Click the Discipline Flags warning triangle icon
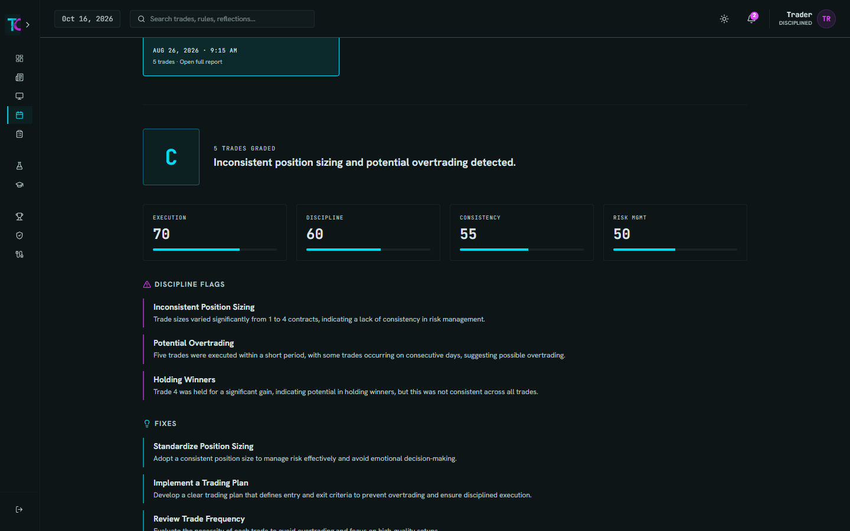The width and height of the screenshot is (850, 531). click(x=147, y=284)
